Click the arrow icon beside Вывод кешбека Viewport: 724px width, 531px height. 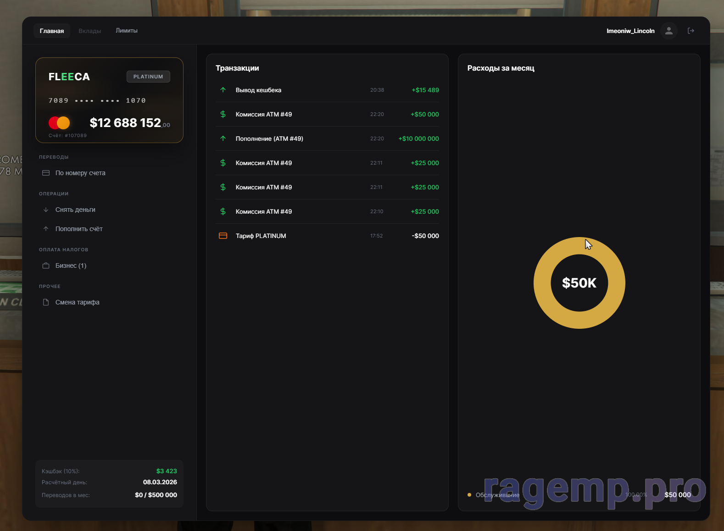coord(223,90)
